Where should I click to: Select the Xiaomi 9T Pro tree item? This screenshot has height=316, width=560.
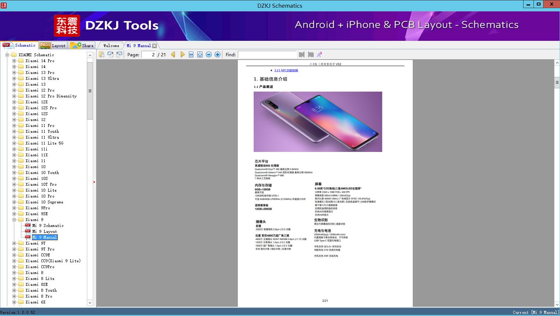coord(40,249)
